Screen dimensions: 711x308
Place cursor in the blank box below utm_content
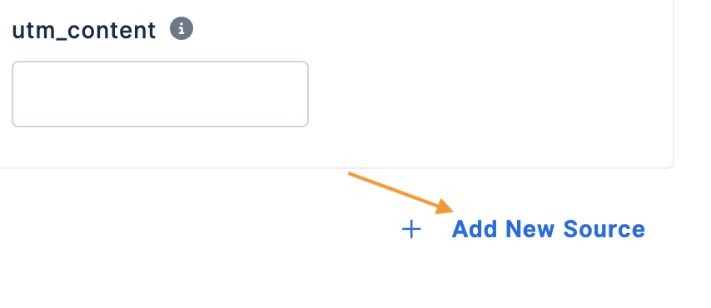pyautogui.click(x=160, y=94)
